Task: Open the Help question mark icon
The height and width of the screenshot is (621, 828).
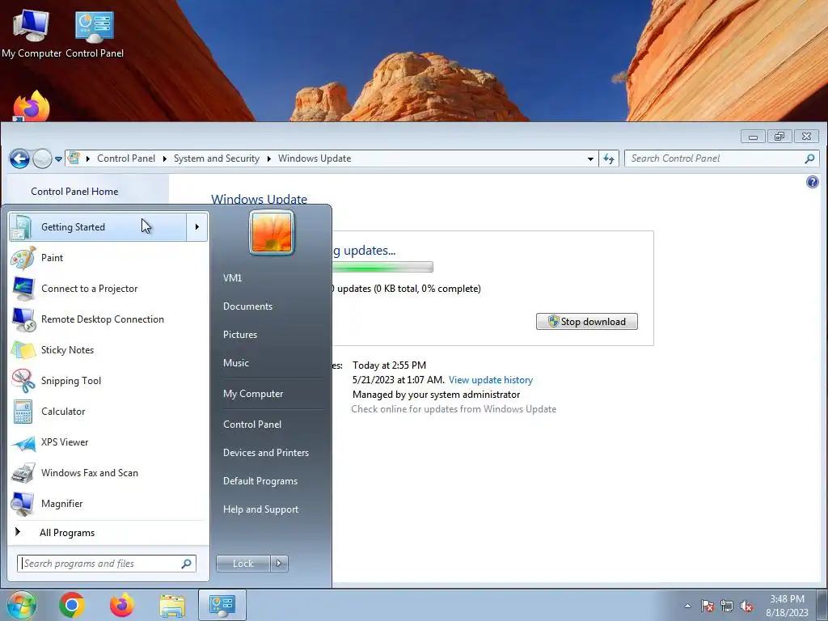Action: (812, 182)
